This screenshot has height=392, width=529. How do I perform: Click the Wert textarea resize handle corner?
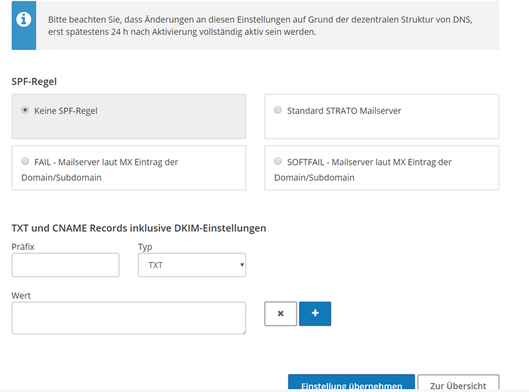click(x=243, y=332)
